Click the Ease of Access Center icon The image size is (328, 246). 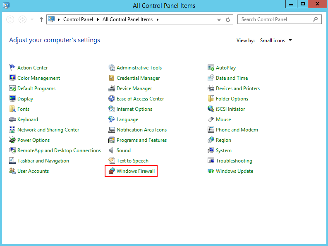click(112, 98)
